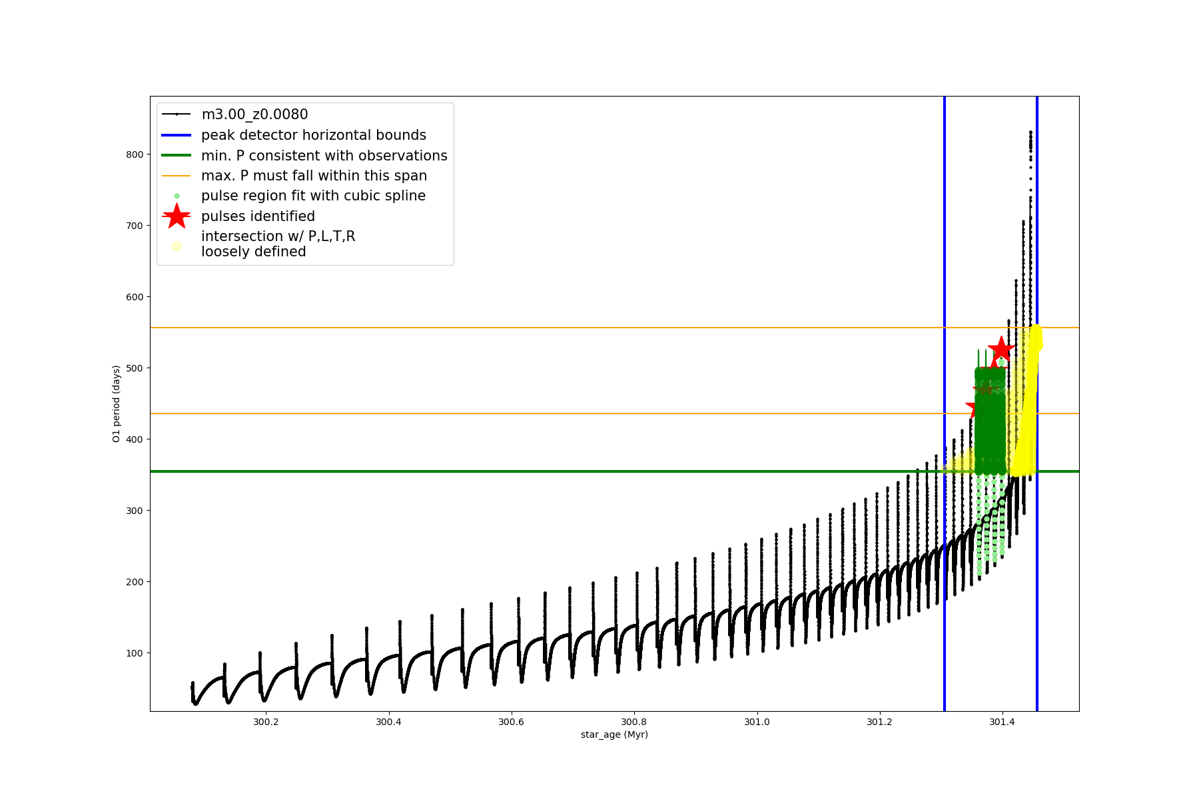Click the 'O1 period (days)' y-axis label

117,403
